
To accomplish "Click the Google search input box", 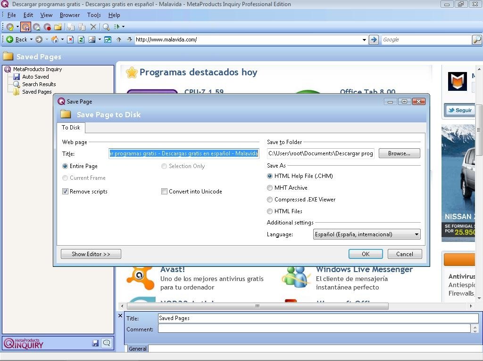I will pos(426,40).
